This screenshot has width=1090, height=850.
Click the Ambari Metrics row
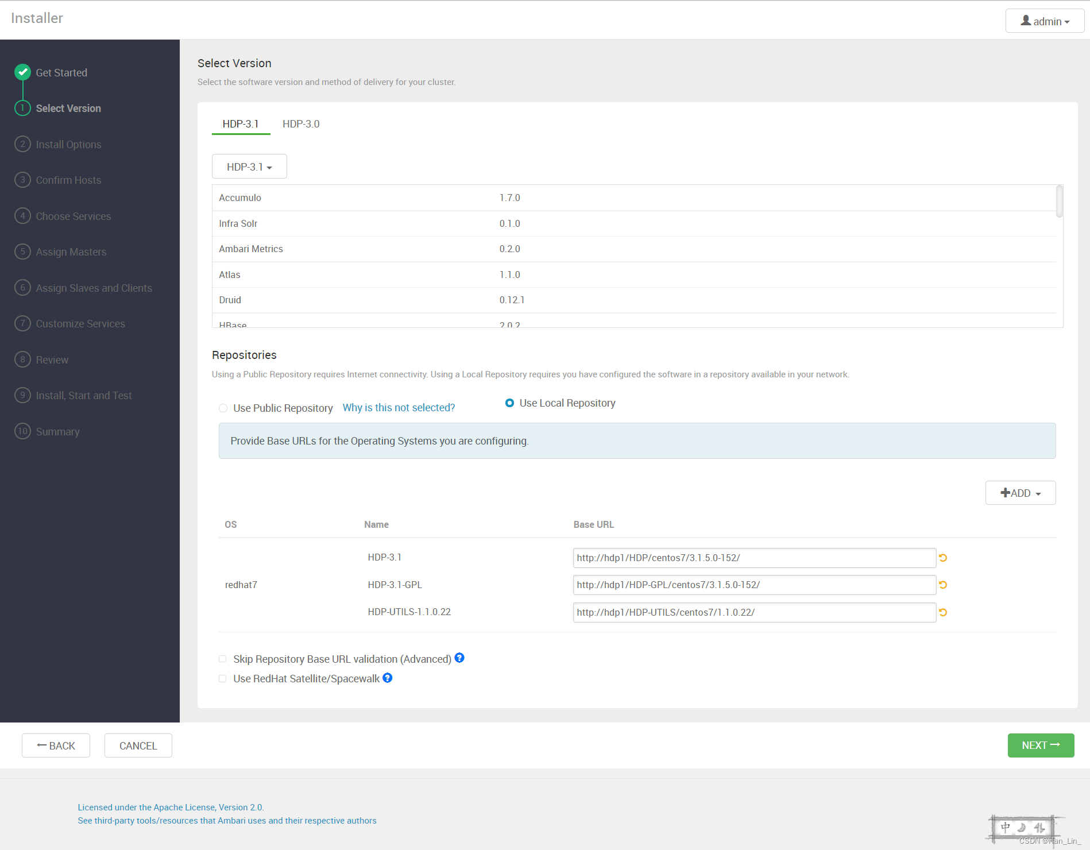click(634, 249)
